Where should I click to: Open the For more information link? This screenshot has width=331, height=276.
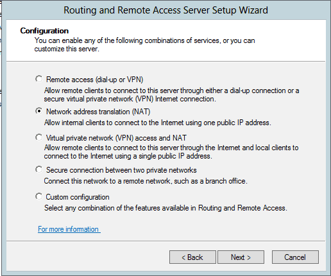(x=69, y=229)
